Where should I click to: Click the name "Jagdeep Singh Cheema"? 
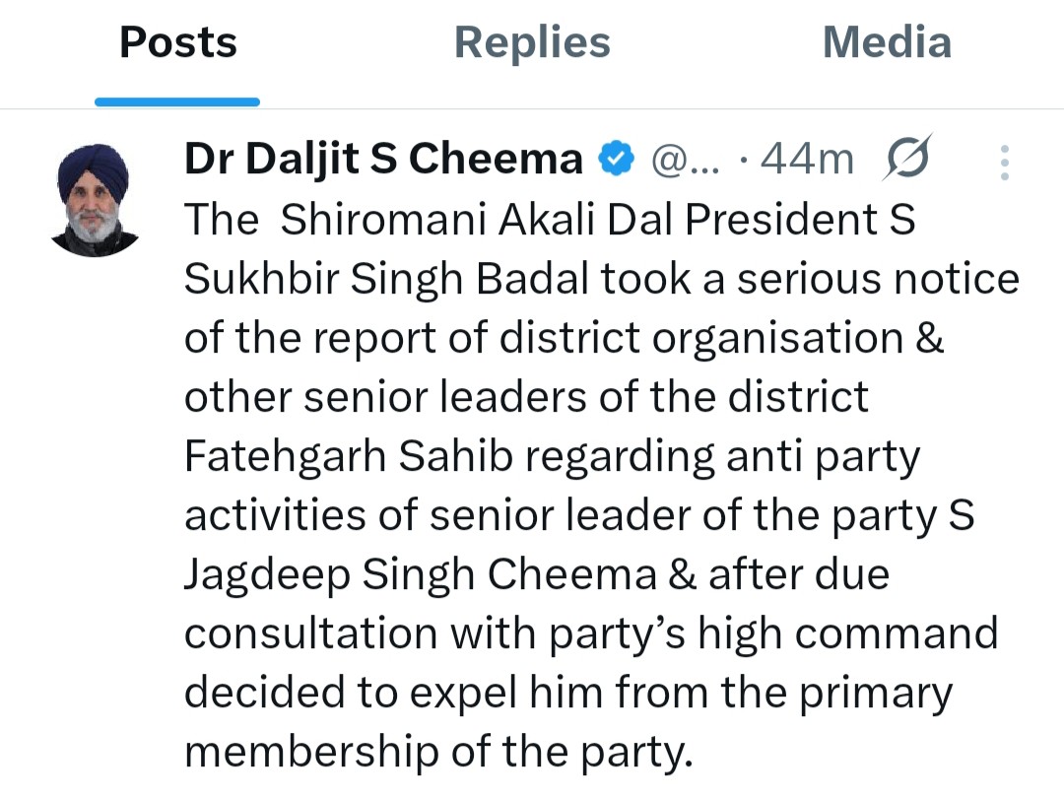[420, 575]
